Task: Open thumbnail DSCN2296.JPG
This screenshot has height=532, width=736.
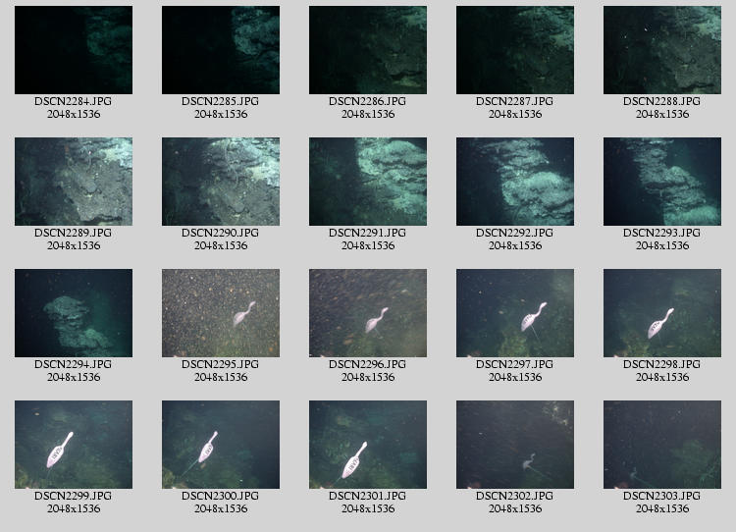Action: (x=368, y=313)
